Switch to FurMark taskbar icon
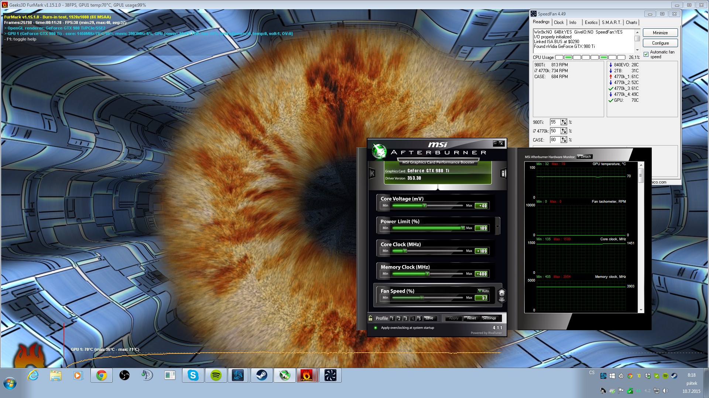 [307, 376]
